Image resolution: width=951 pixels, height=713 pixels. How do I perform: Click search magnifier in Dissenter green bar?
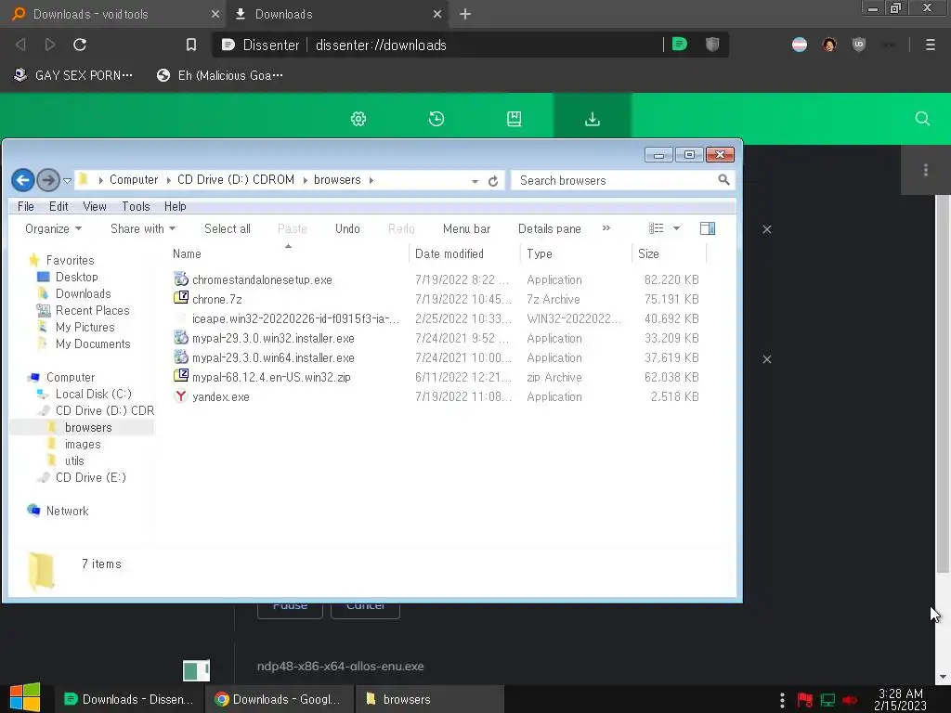tap(922, 119)
